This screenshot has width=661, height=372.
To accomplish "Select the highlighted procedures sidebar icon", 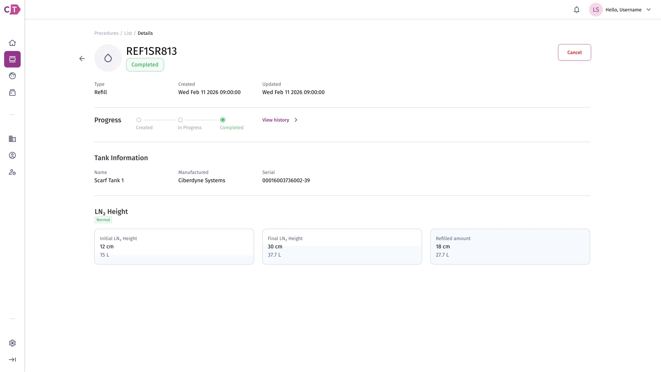I will (12, 59).
